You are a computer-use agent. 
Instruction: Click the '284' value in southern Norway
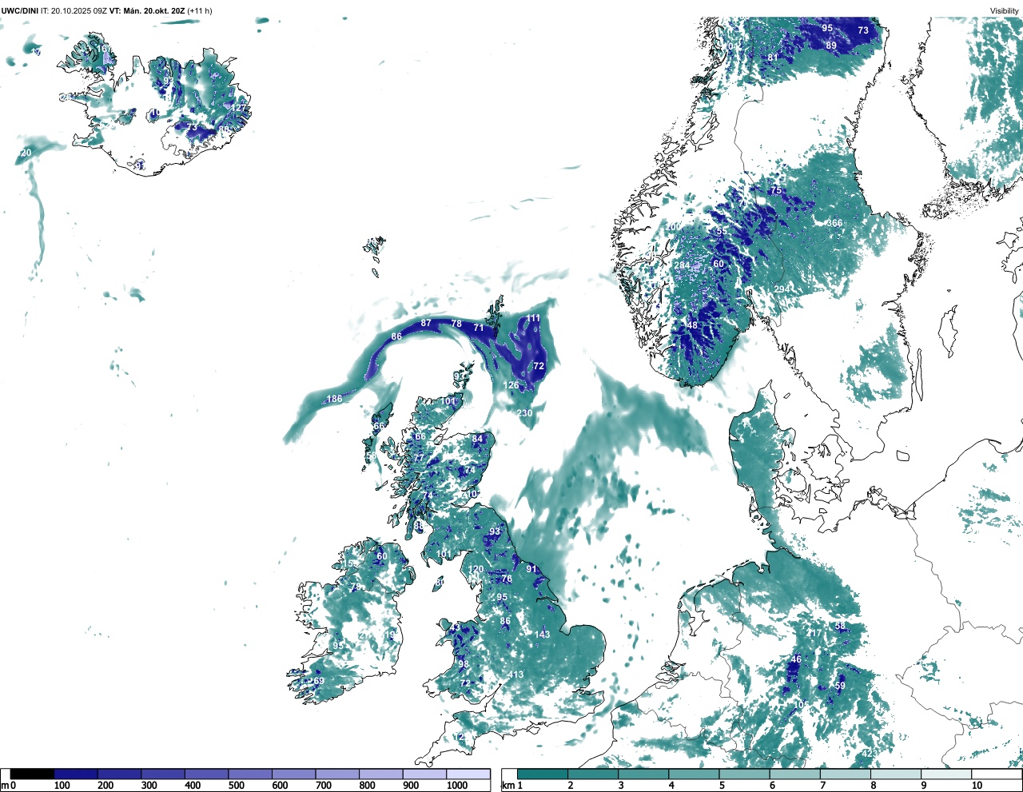[682, 266]
